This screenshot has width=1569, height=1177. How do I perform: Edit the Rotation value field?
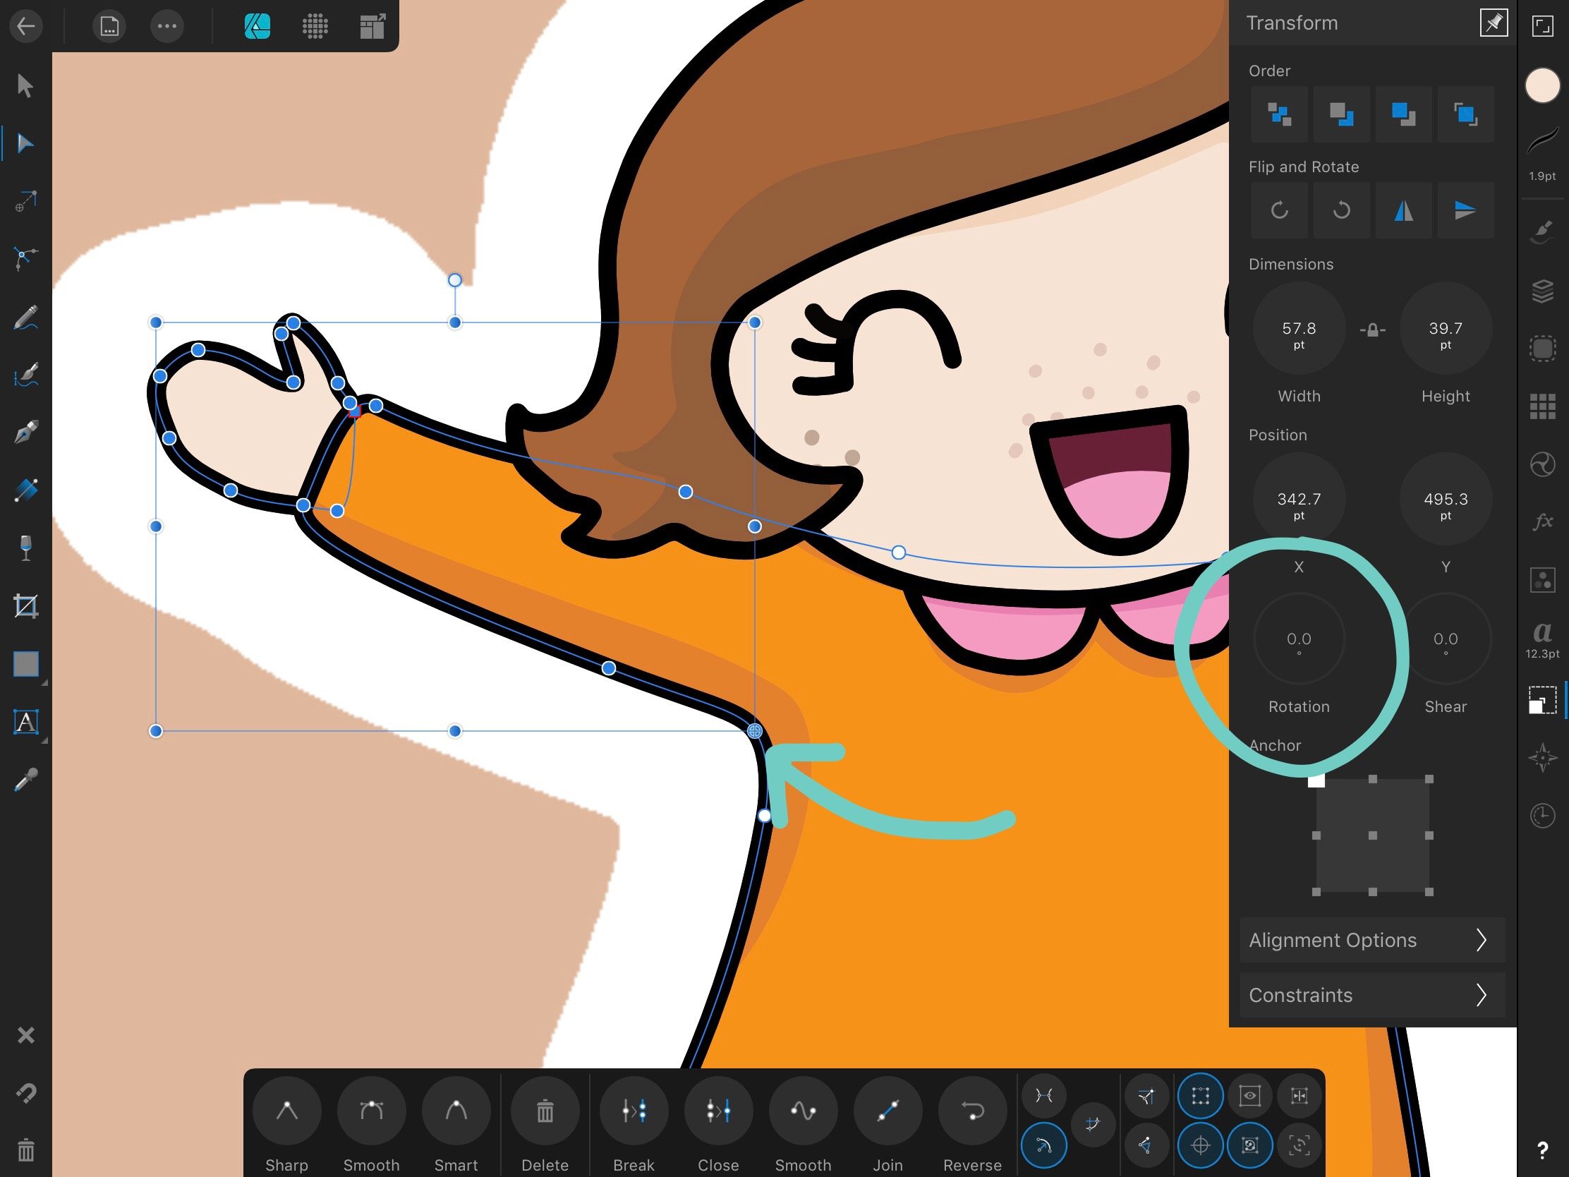(x=1299, y=639)
